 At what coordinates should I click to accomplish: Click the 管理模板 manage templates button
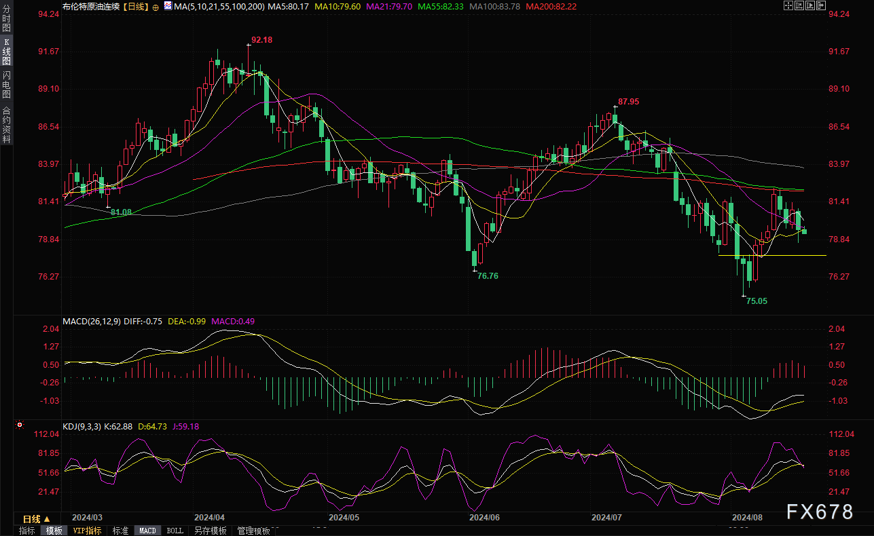click(253, 531)
